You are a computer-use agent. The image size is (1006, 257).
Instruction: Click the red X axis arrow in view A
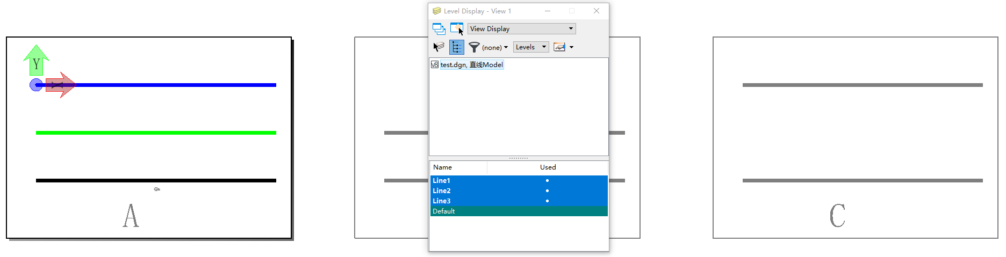61,85
